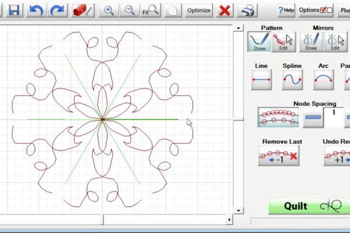Open the Options button with checkboxes

pos(316,10)
